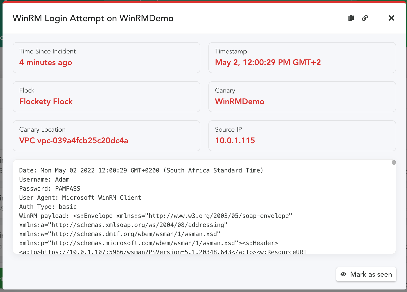Image resolution: width=407 pixels, height=292 pixels.
Task: Close the WinRM Login Attempt dialog
Action: pyautogui.click(x=391, y=18)
